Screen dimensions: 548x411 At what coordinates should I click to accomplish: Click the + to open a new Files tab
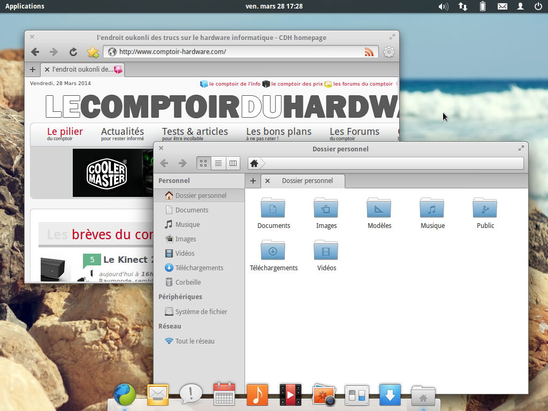253,181
